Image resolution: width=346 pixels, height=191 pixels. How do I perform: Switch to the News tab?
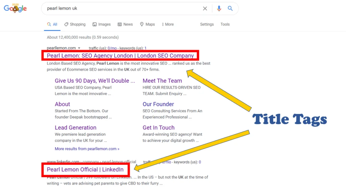(x=125, y=24)
